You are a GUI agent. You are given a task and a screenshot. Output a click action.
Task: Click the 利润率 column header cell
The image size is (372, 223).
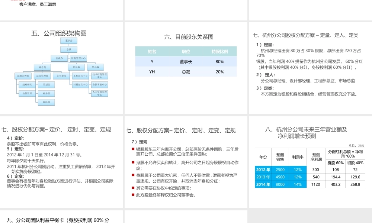[298, 156]
